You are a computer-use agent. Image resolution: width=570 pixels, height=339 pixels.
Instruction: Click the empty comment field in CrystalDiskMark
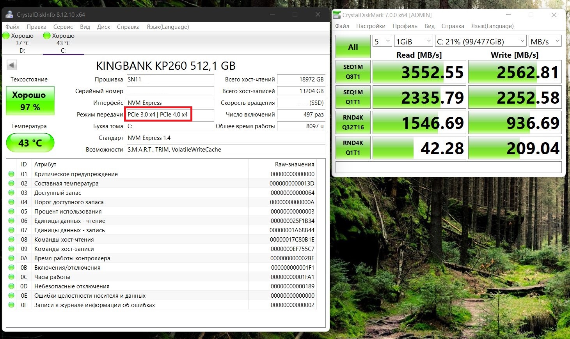(449, 167)
